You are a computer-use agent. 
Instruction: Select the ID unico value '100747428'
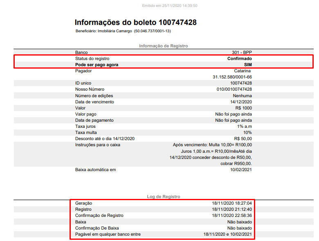241,83
